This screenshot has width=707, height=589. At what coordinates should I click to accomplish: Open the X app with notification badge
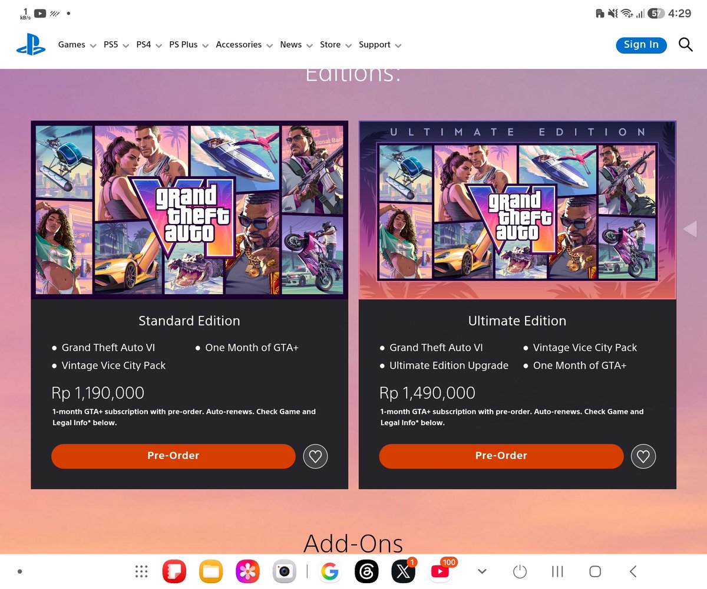click(x=404, y=571)
